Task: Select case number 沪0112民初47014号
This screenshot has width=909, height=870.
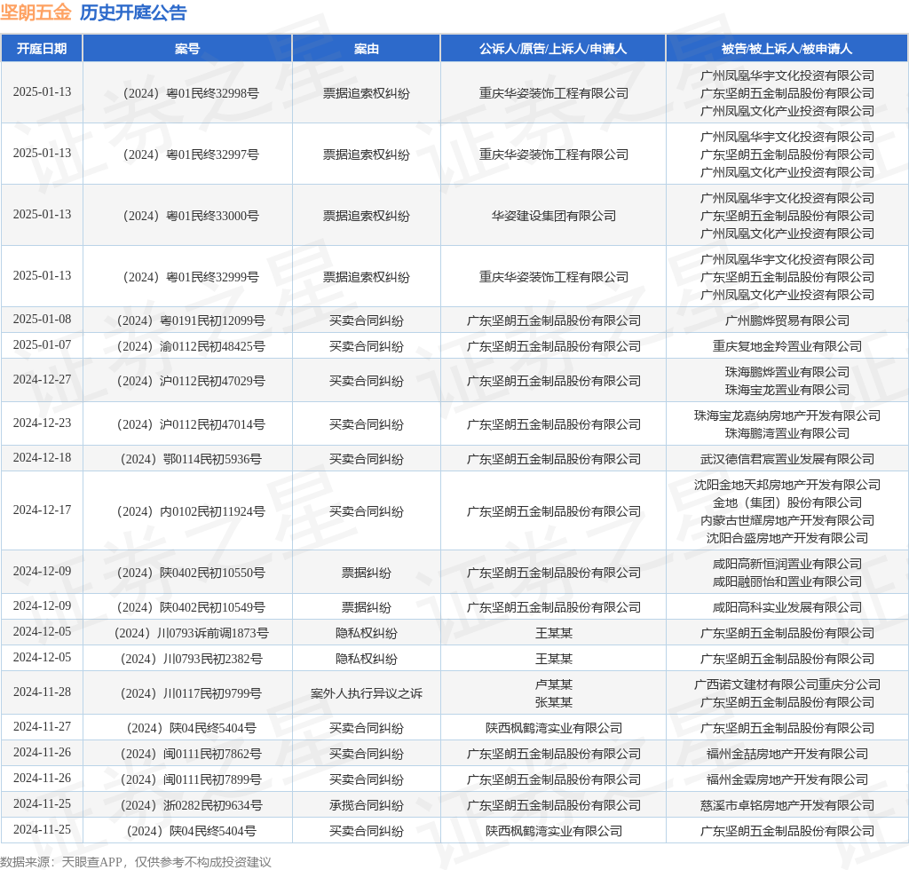Action: [x=191, y=424]
